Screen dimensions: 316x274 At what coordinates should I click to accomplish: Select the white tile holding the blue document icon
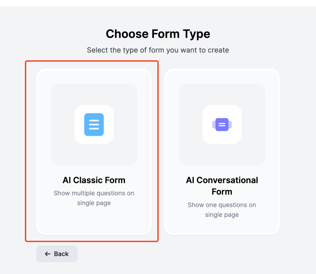(x=94, y=124)
